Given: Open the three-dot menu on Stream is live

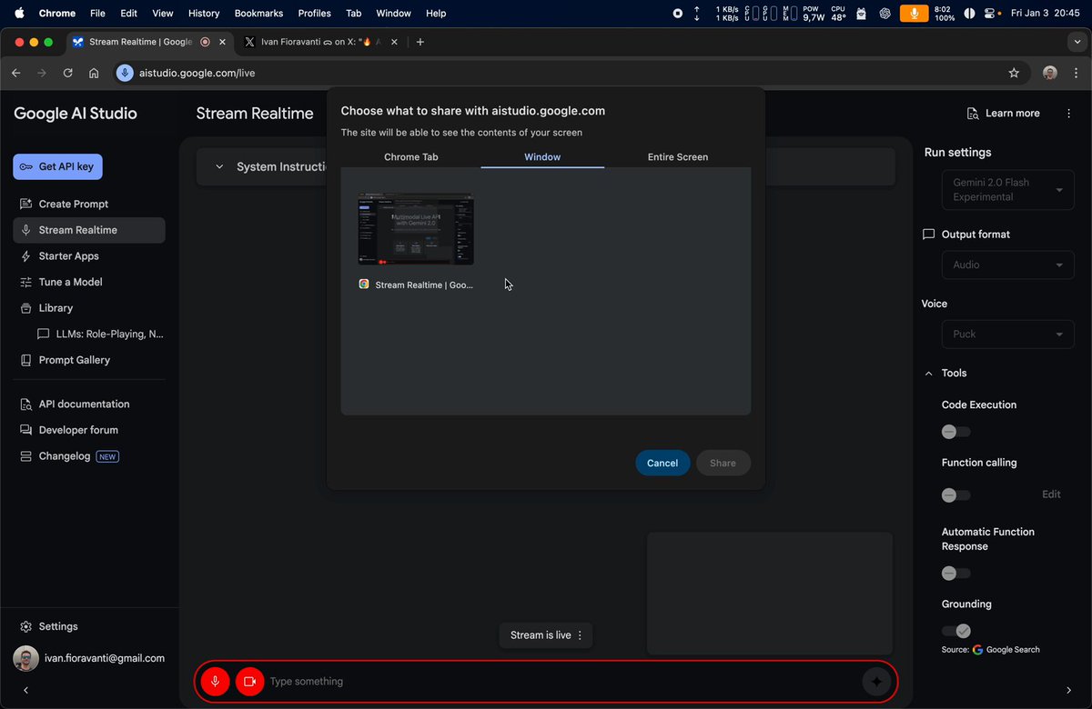Looking at the screenshot, I should click(x=580, y=635).
